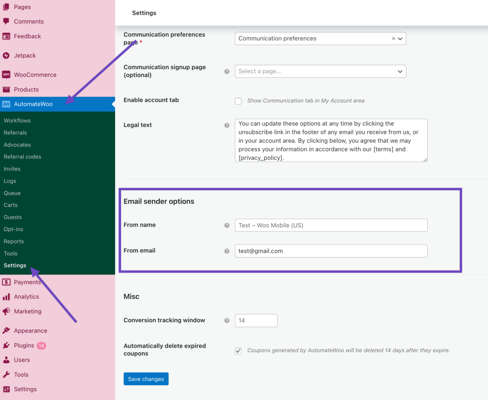Screen dimensions: 488x400
Task: Go to Referral codes submenu
Action: [22, 157]
